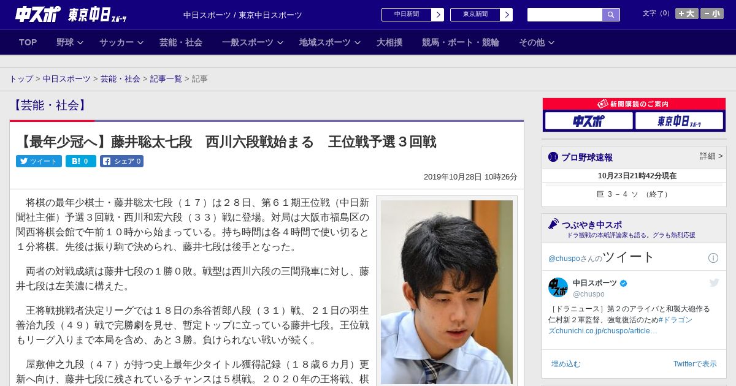Open 詳細 for プロ野球速報
The height and width of the screenshot is (386, 736).
pyautogui.click(x=711, y=156)
